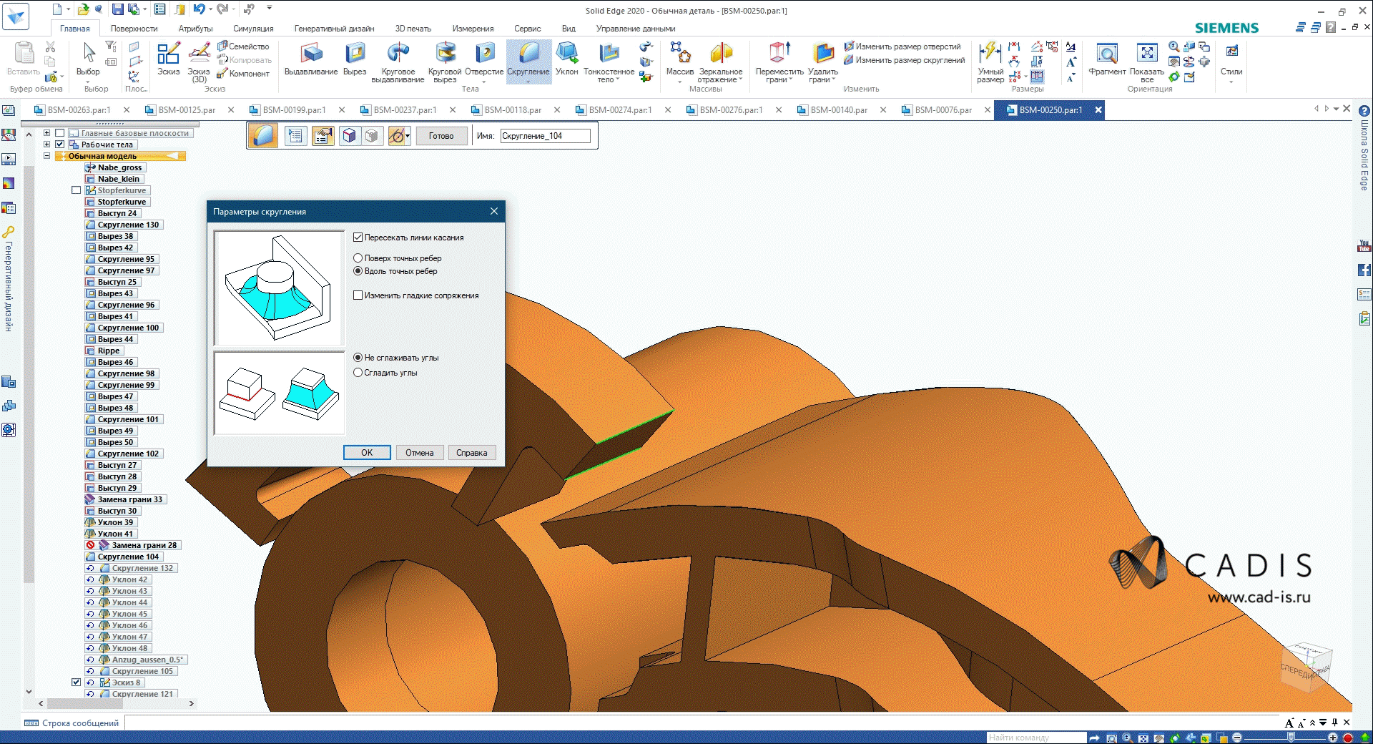Enable Изменить гладкие сопряжения

point(358,295)
